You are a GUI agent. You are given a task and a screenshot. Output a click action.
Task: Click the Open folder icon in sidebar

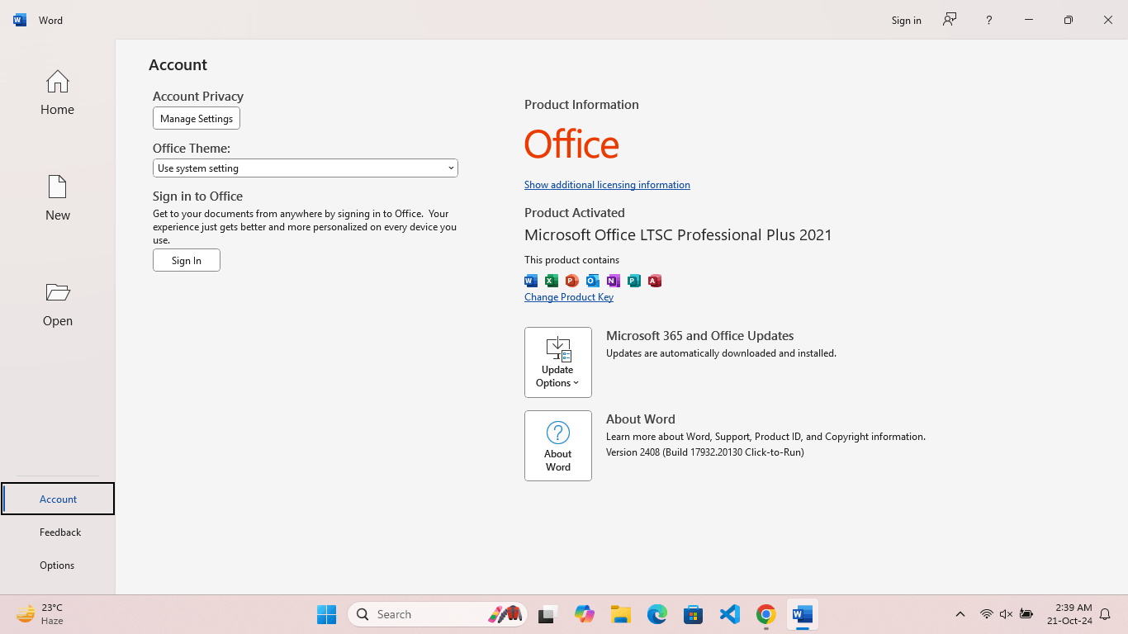pos(58,292)
